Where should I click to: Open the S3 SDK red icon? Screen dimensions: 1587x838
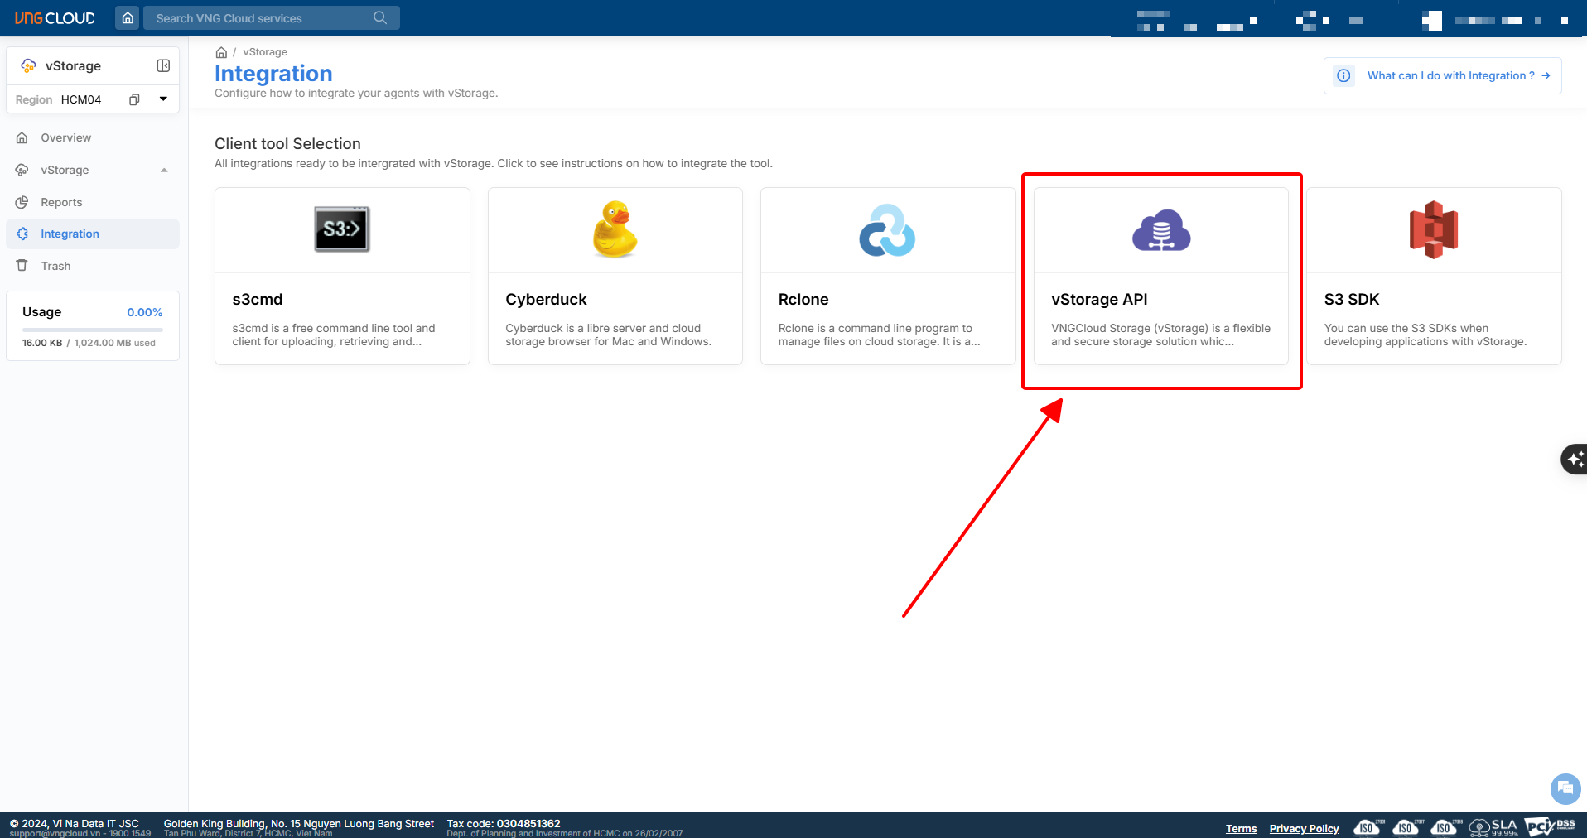click(x=1434, y=229)
